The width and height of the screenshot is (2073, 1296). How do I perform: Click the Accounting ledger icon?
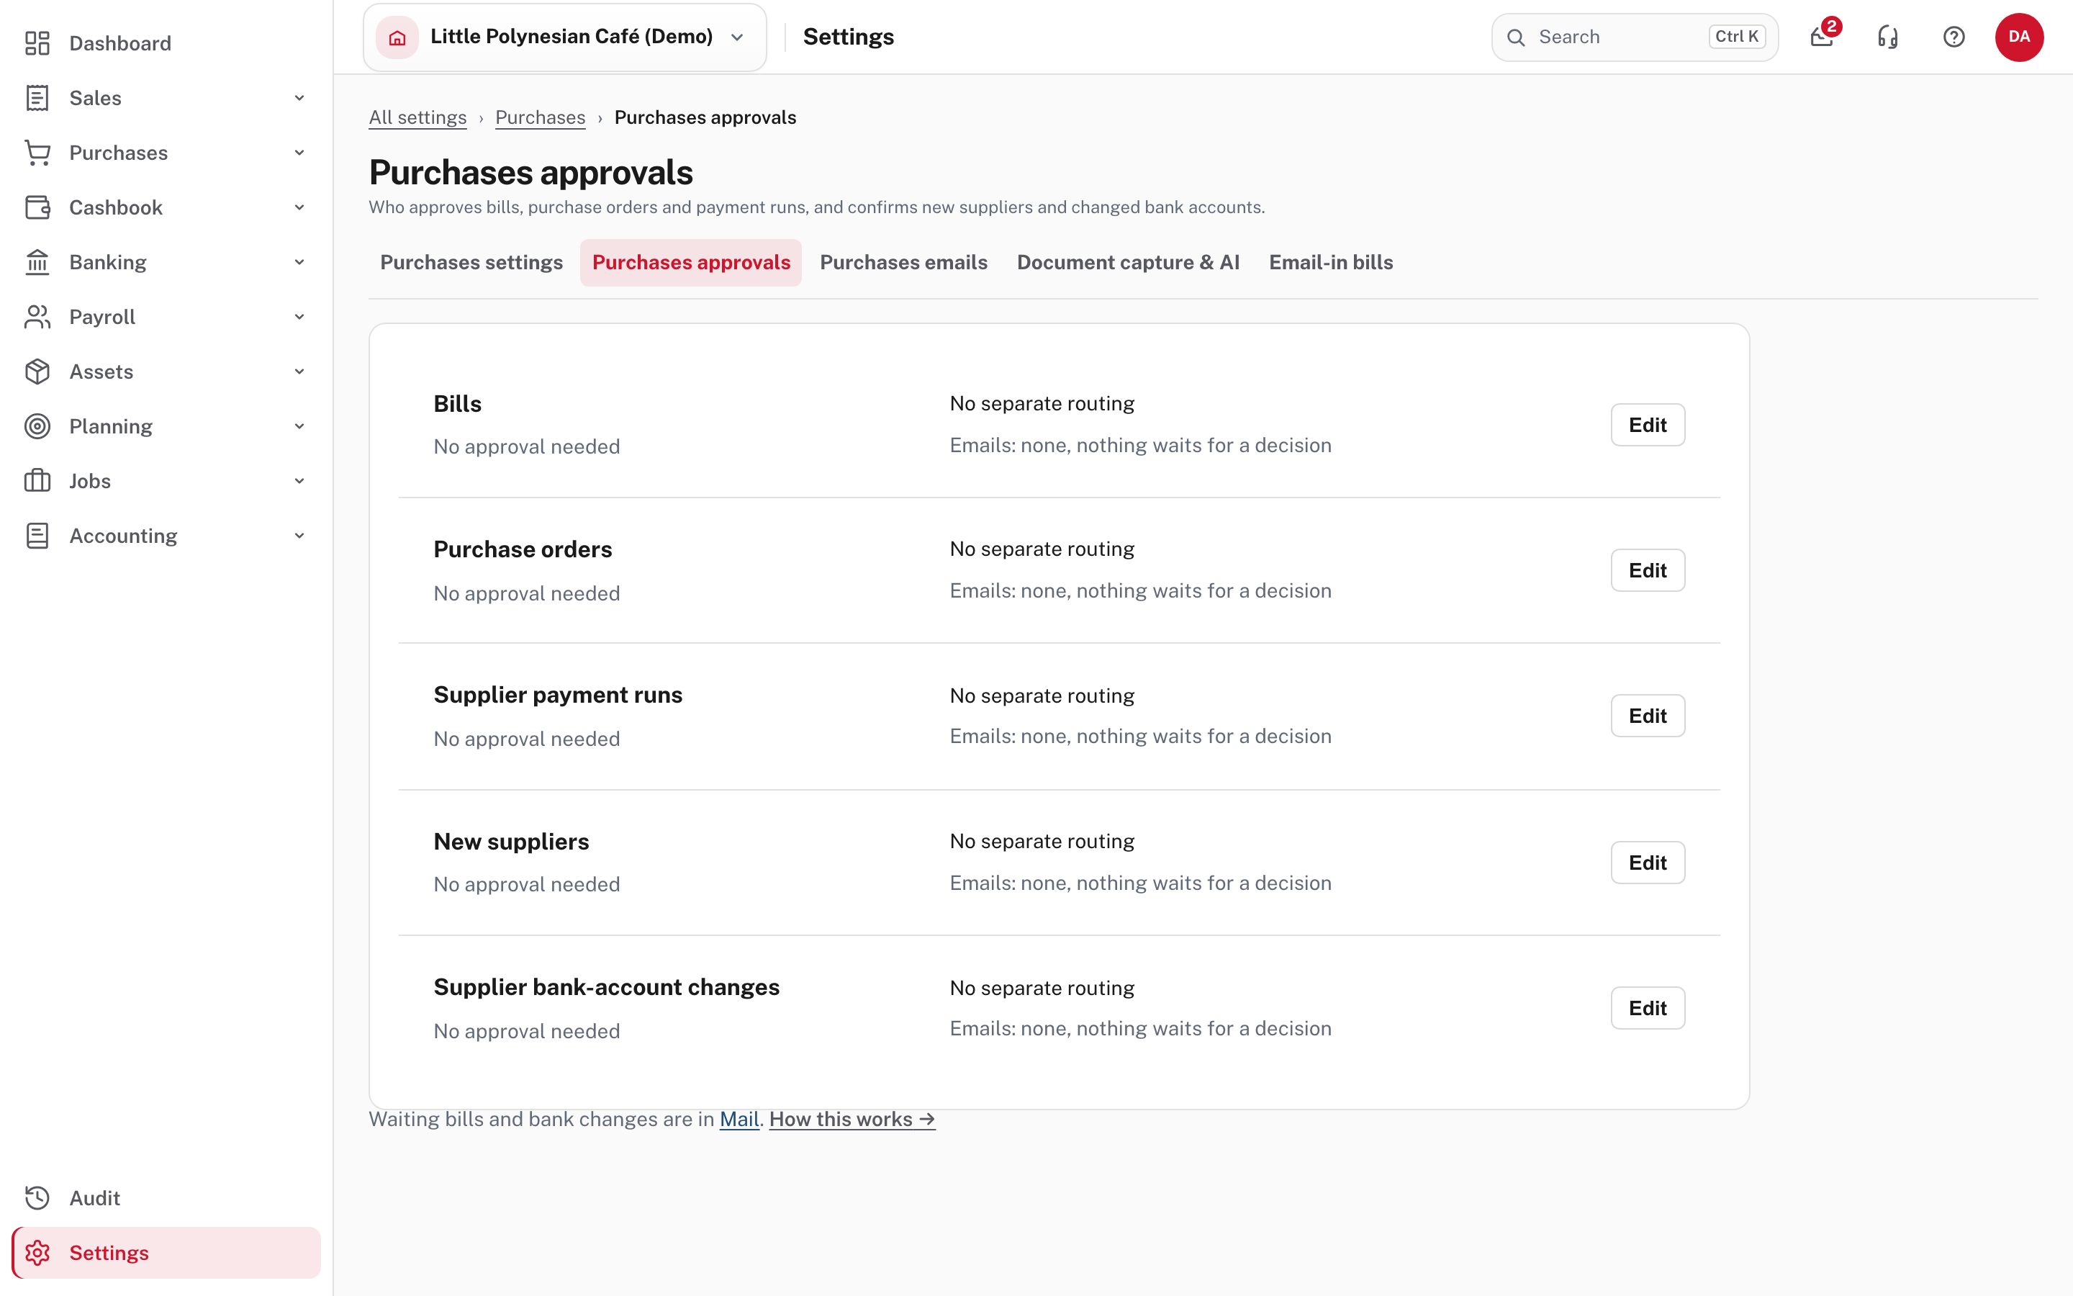[x=37, y=536]
